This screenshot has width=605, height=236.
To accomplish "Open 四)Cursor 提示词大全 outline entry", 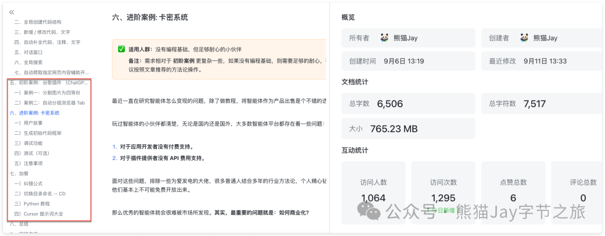I will [39, 214].
